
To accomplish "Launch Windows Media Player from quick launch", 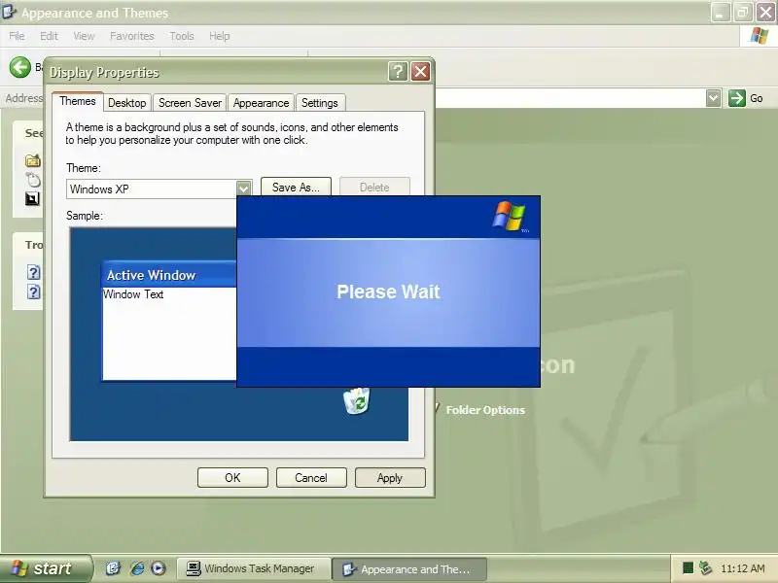I will pyautogui.click(x=159, y=568).
